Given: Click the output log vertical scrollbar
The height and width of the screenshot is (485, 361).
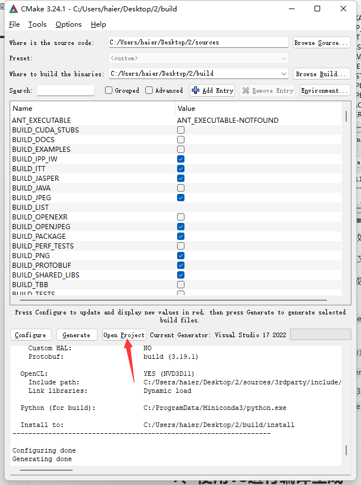Looking at the screenshot, I should [346, 450].
